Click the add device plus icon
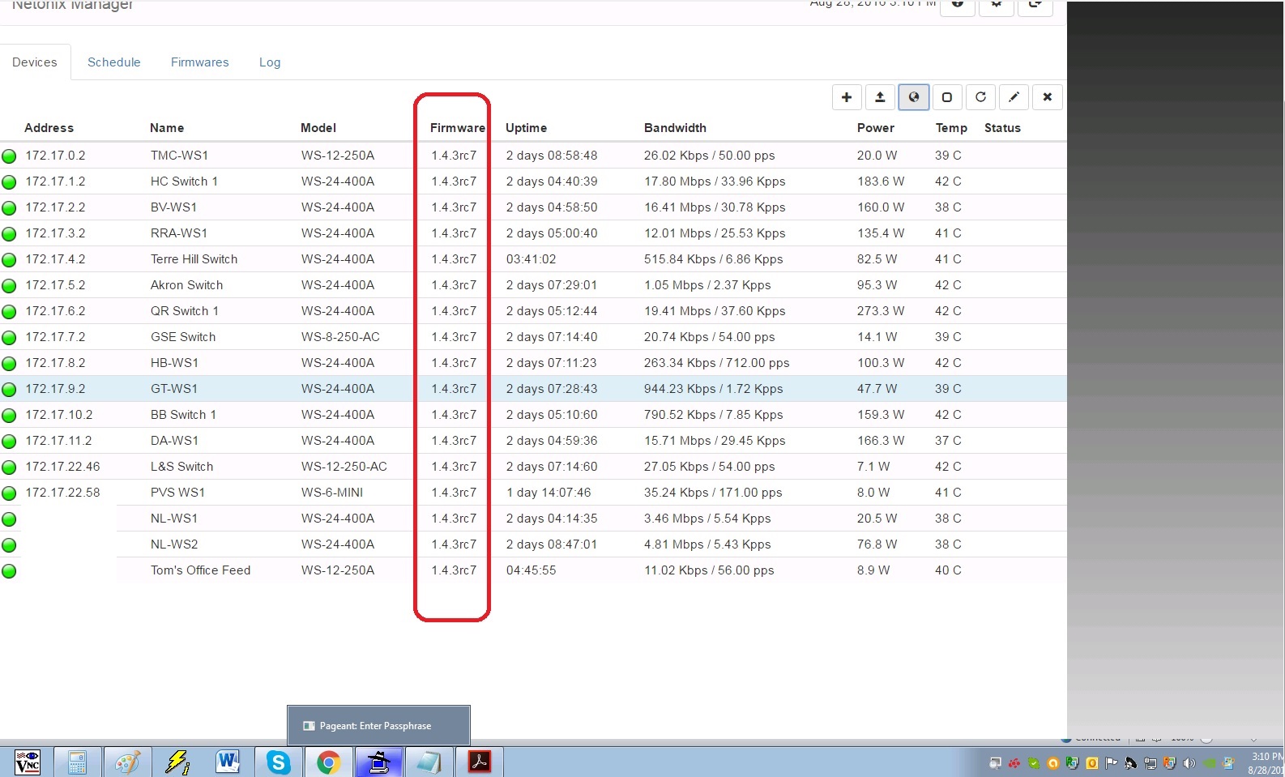Image resolution: width=1285 pixels, height=777 pixels. pyautogui.click(x=847, y=97)
